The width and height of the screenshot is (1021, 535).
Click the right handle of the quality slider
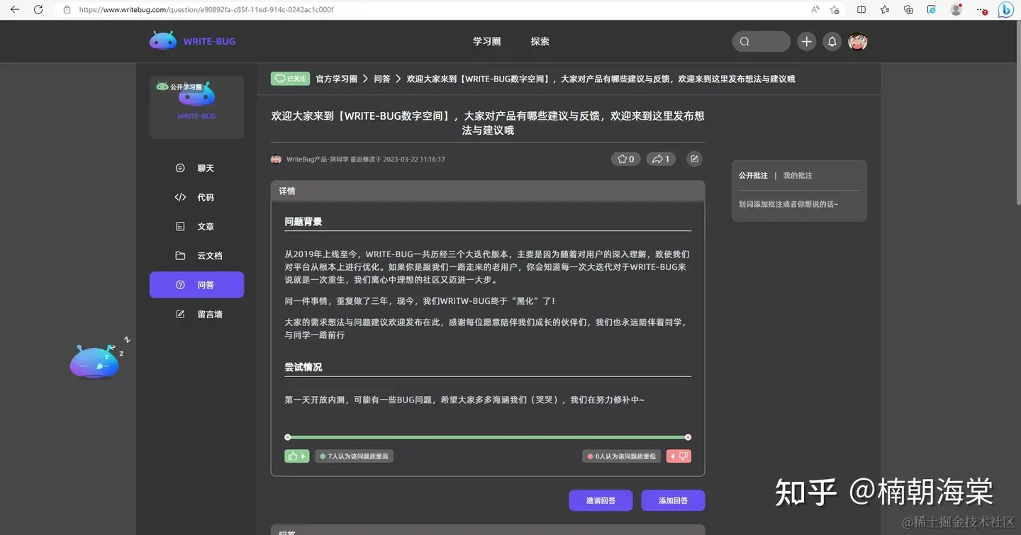pos(688,437)
